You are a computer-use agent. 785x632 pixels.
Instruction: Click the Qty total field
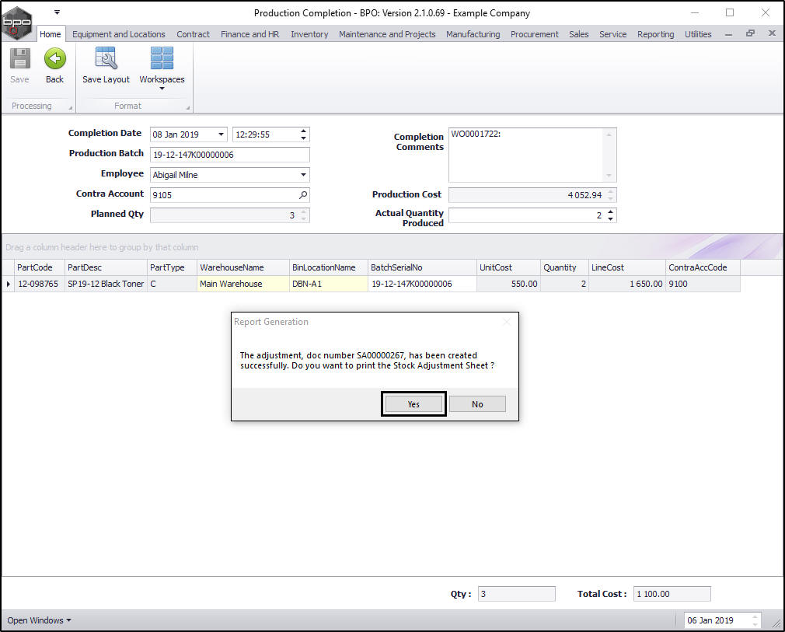[516, 594]
